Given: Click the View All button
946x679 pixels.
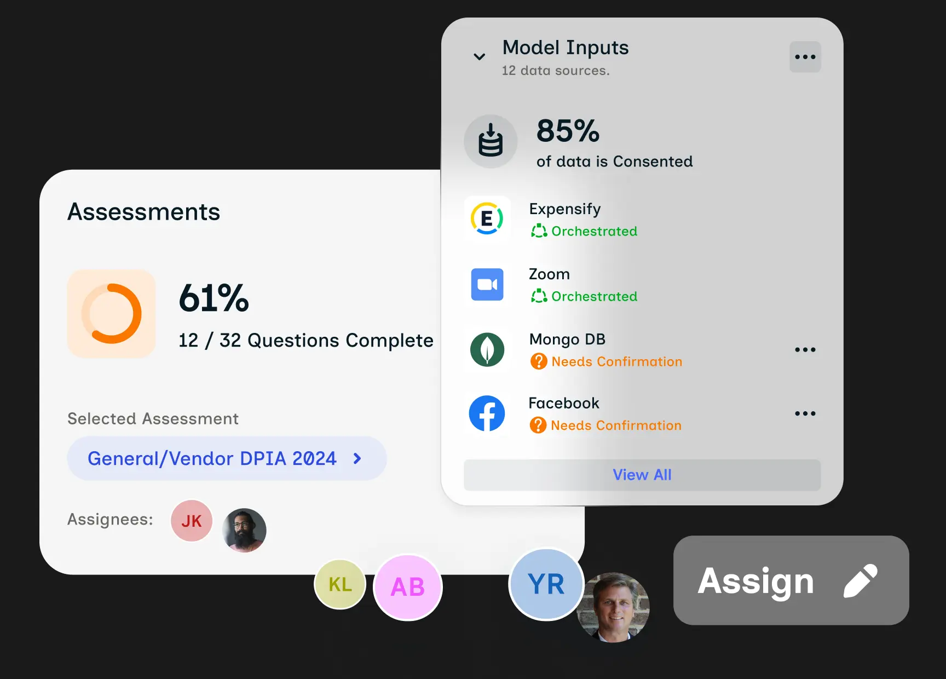Looking at the screenshot, I should click(642, 475).
